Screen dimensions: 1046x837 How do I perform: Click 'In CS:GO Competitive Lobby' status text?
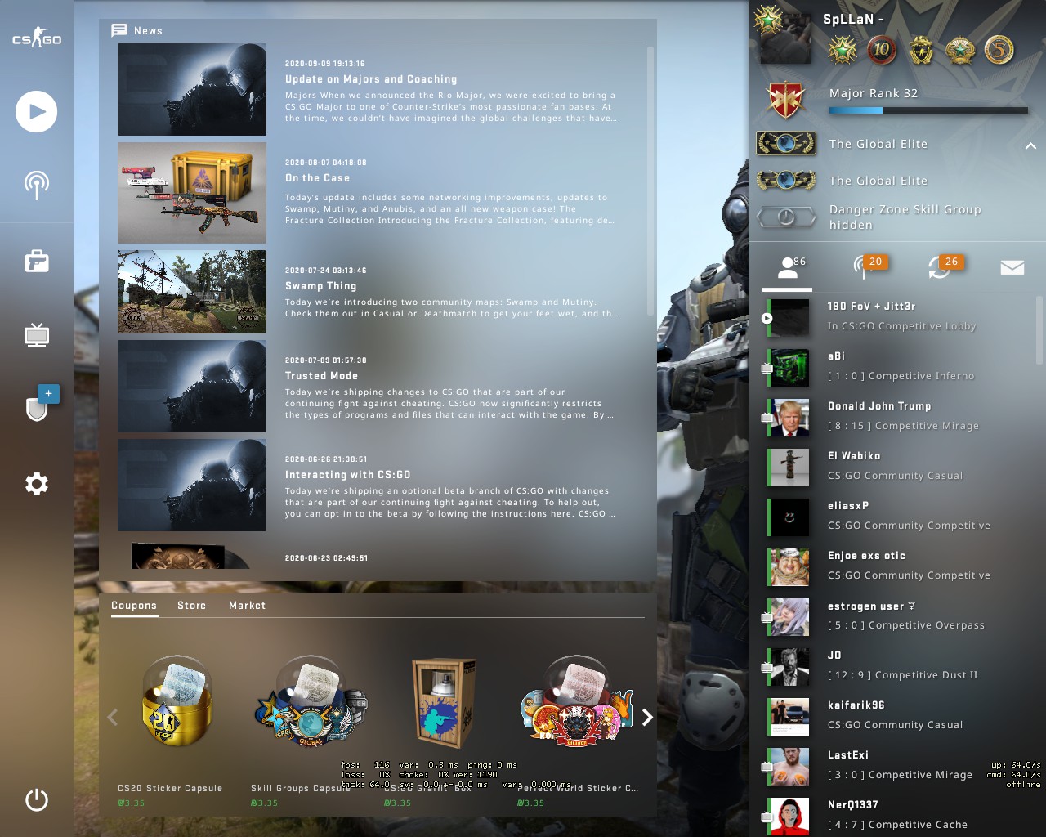coord(901,326)
